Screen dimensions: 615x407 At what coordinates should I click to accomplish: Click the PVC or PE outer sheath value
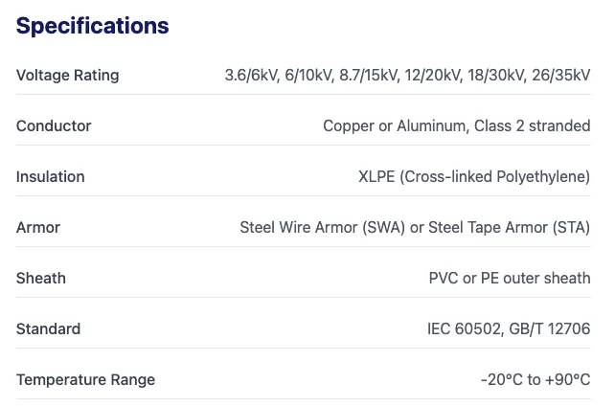tap(510, 279)
